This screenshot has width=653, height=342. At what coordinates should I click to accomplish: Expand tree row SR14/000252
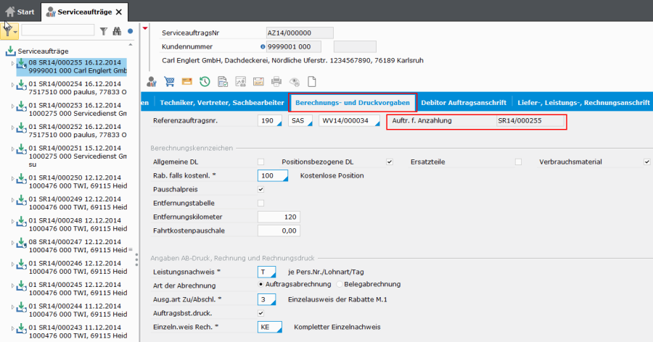coord(12,128)
